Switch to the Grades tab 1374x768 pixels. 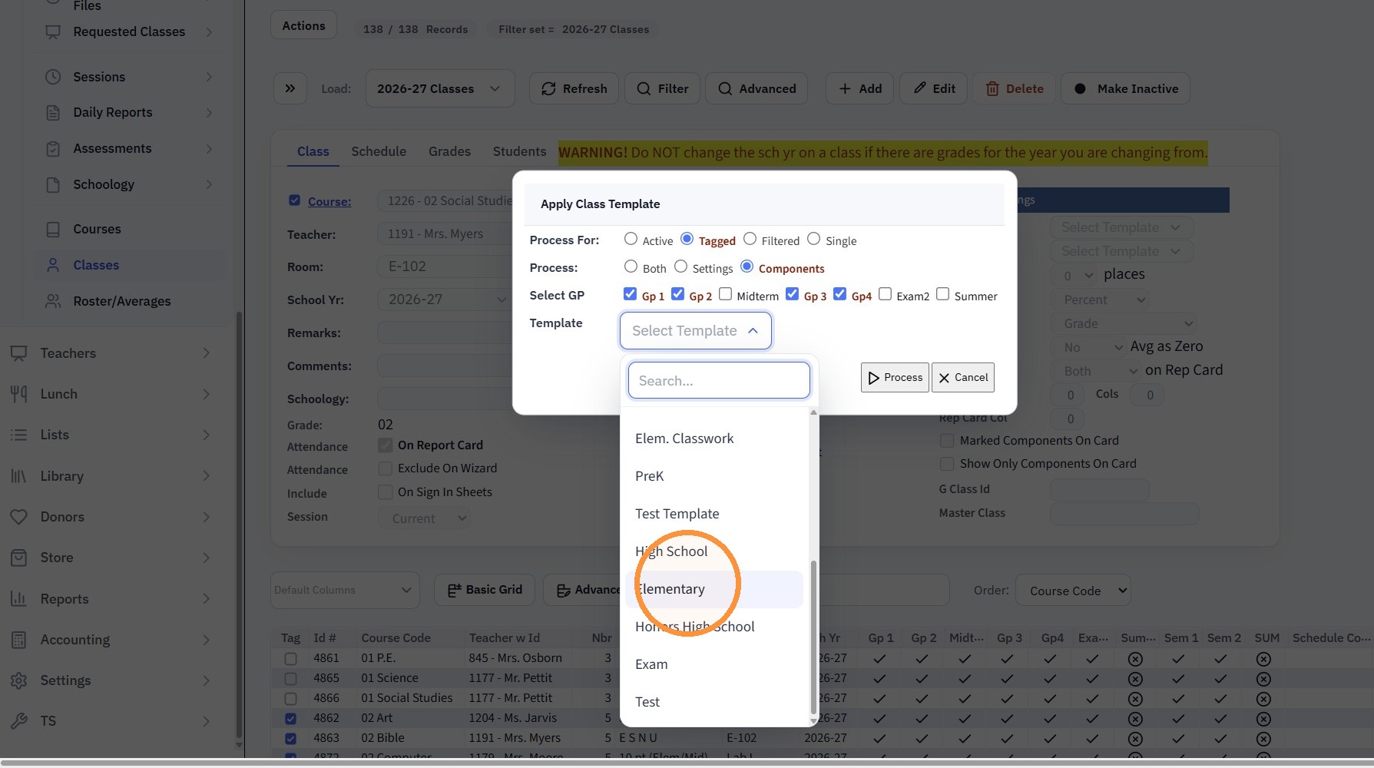point(449,151)
